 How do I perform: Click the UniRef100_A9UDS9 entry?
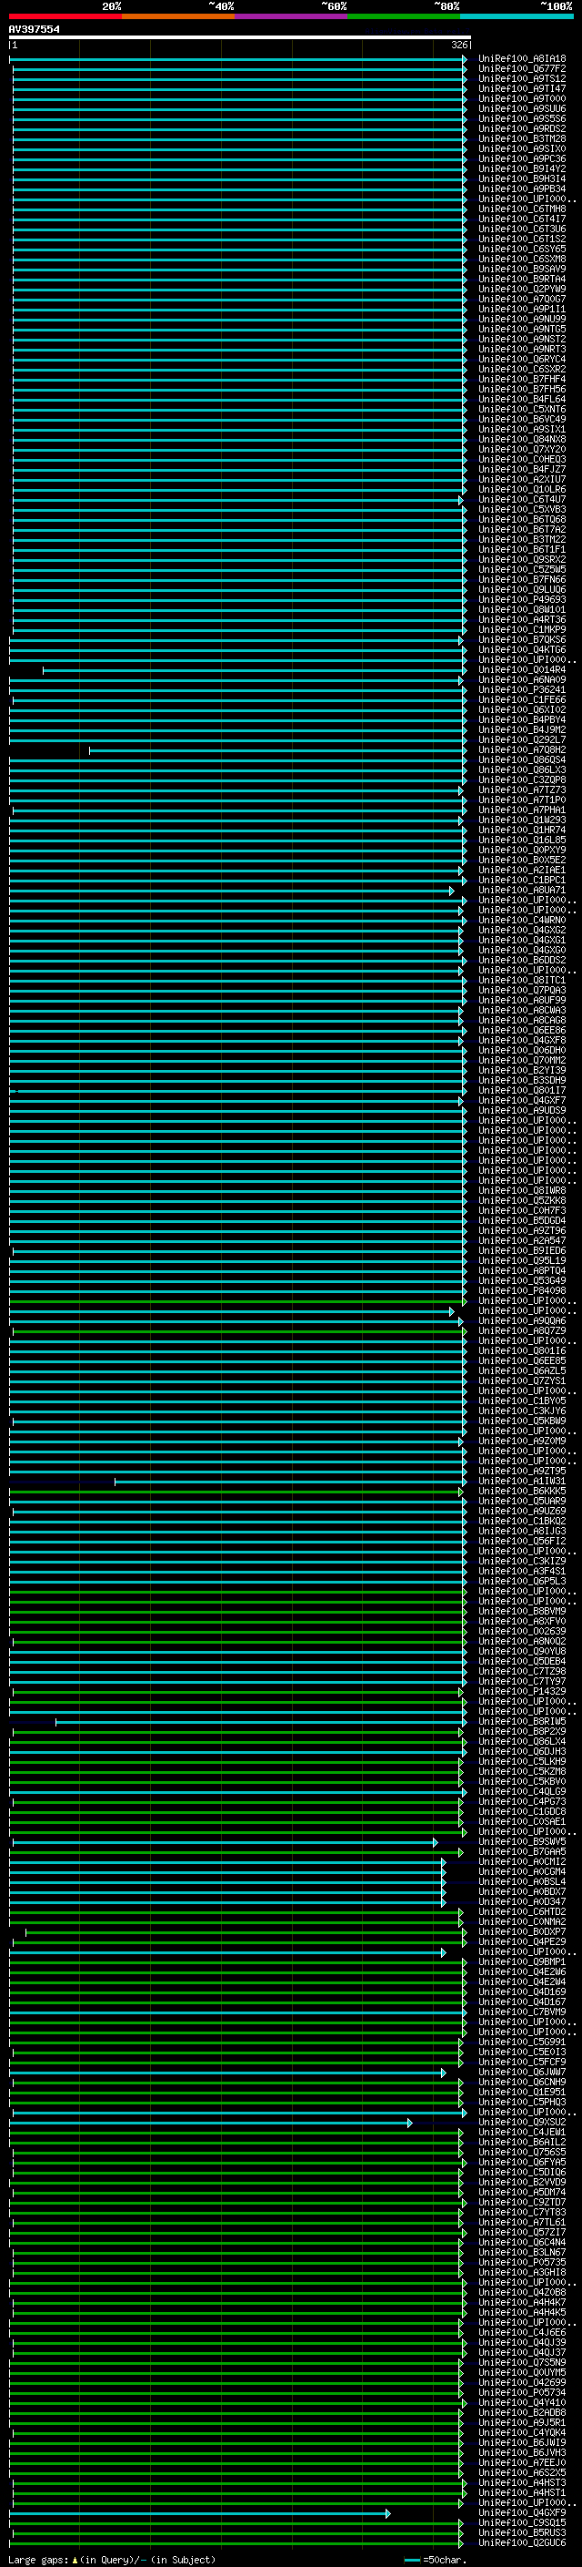coord(522,1110)
